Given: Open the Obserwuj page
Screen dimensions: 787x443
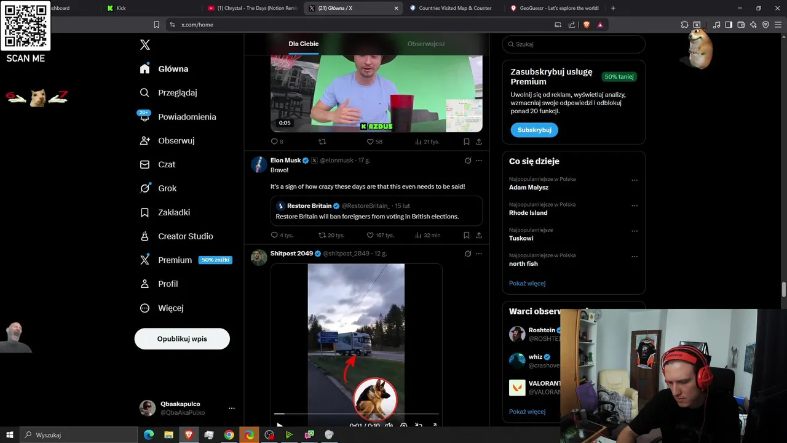Looking at the screenshot, I should 167,141.
